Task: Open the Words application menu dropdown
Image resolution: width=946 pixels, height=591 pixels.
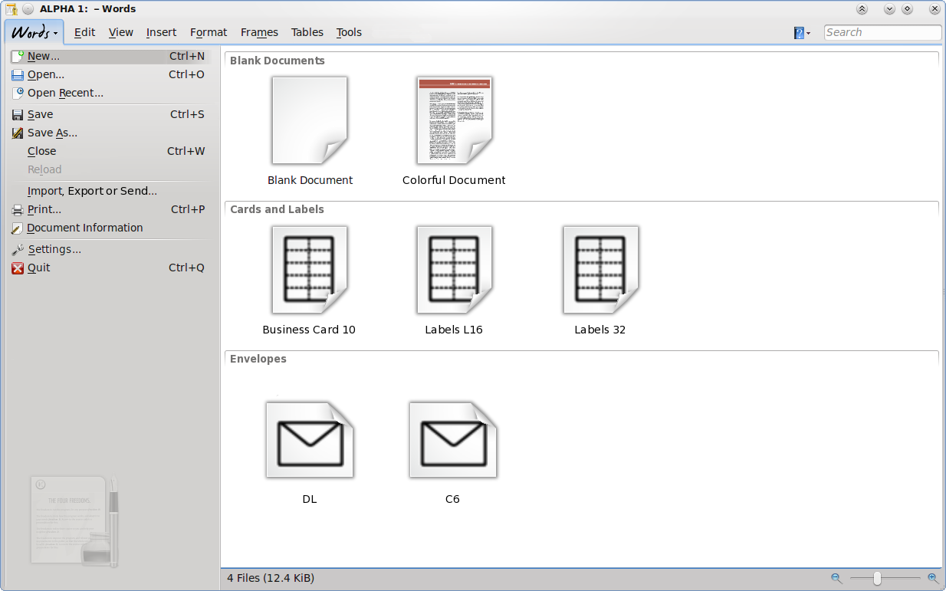Action: point(34,32)
